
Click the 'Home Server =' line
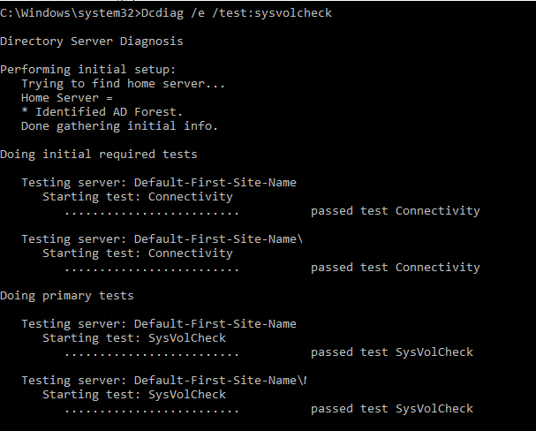[66, 98]
